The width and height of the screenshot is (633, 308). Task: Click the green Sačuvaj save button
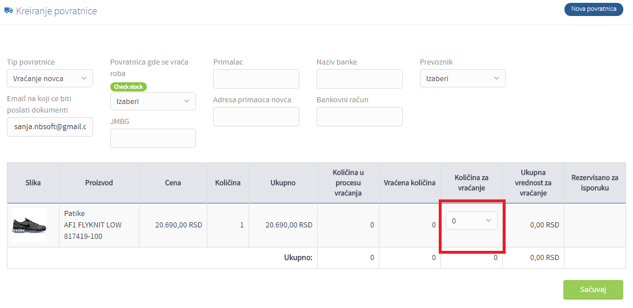pyautogui.click(x=593, y=290)
